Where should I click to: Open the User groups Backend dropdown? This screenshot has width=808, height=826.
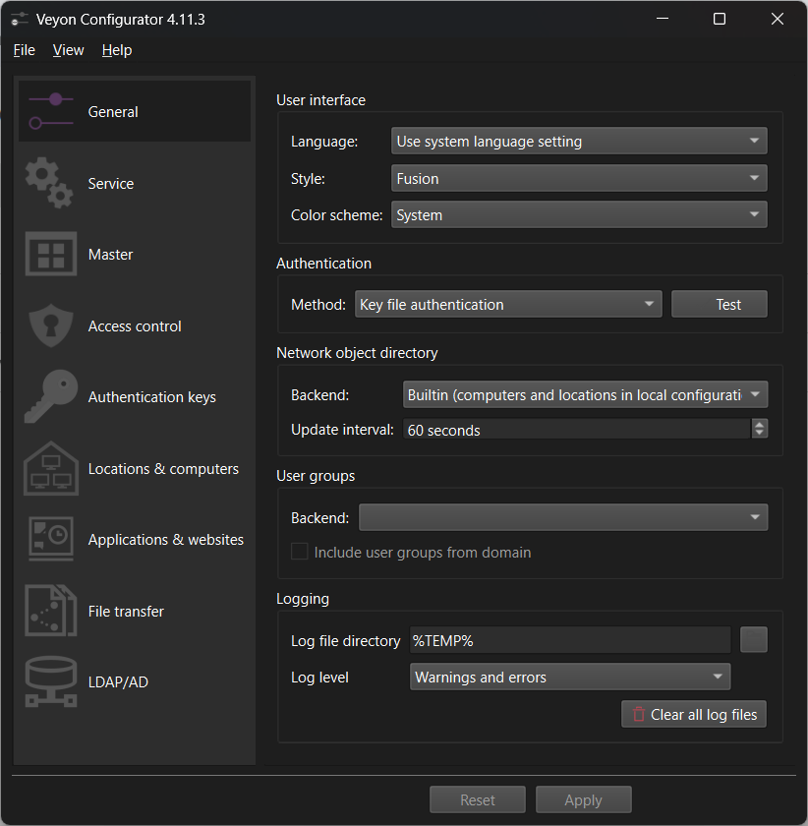point(563,517)
